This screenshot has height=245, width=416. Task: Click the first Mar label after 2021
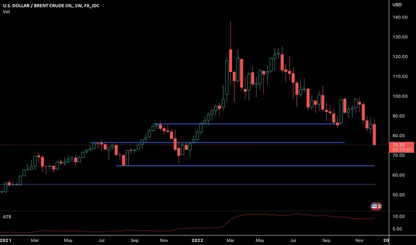35,241
